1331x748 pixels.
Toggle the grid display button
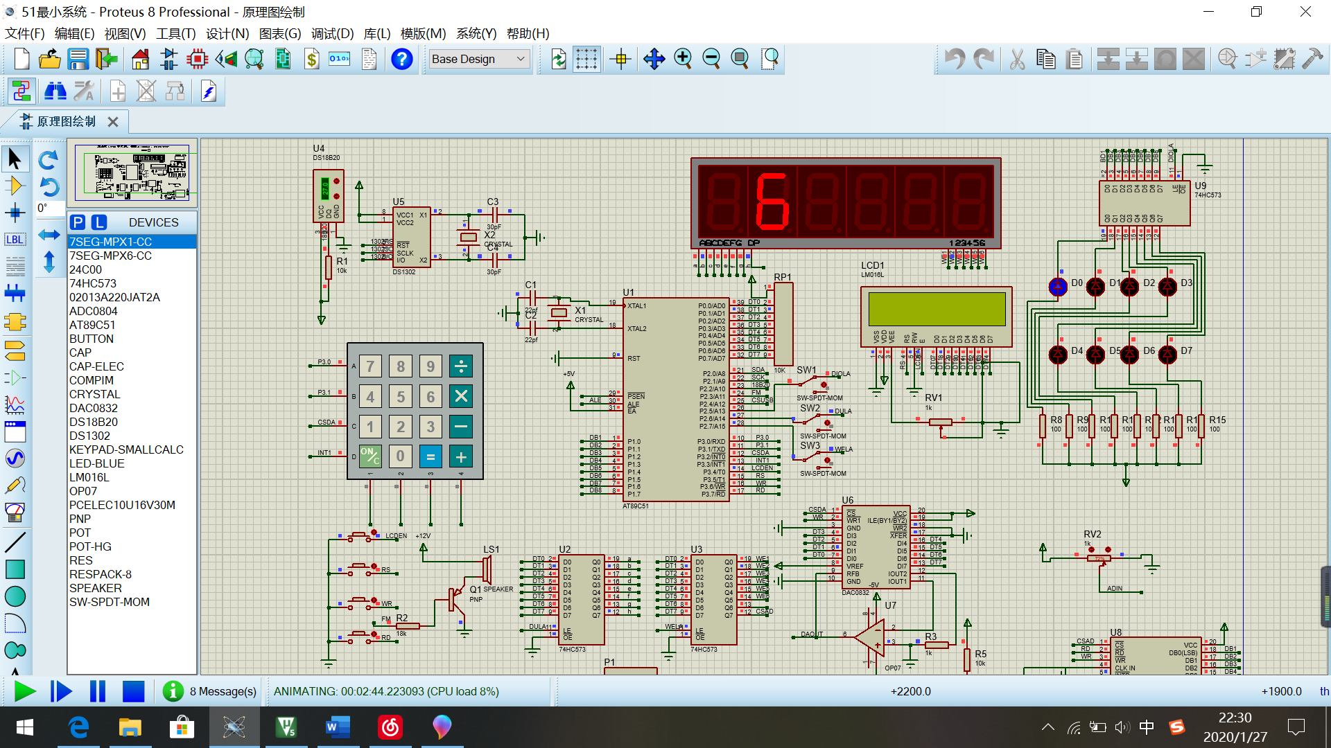(586, 60)
